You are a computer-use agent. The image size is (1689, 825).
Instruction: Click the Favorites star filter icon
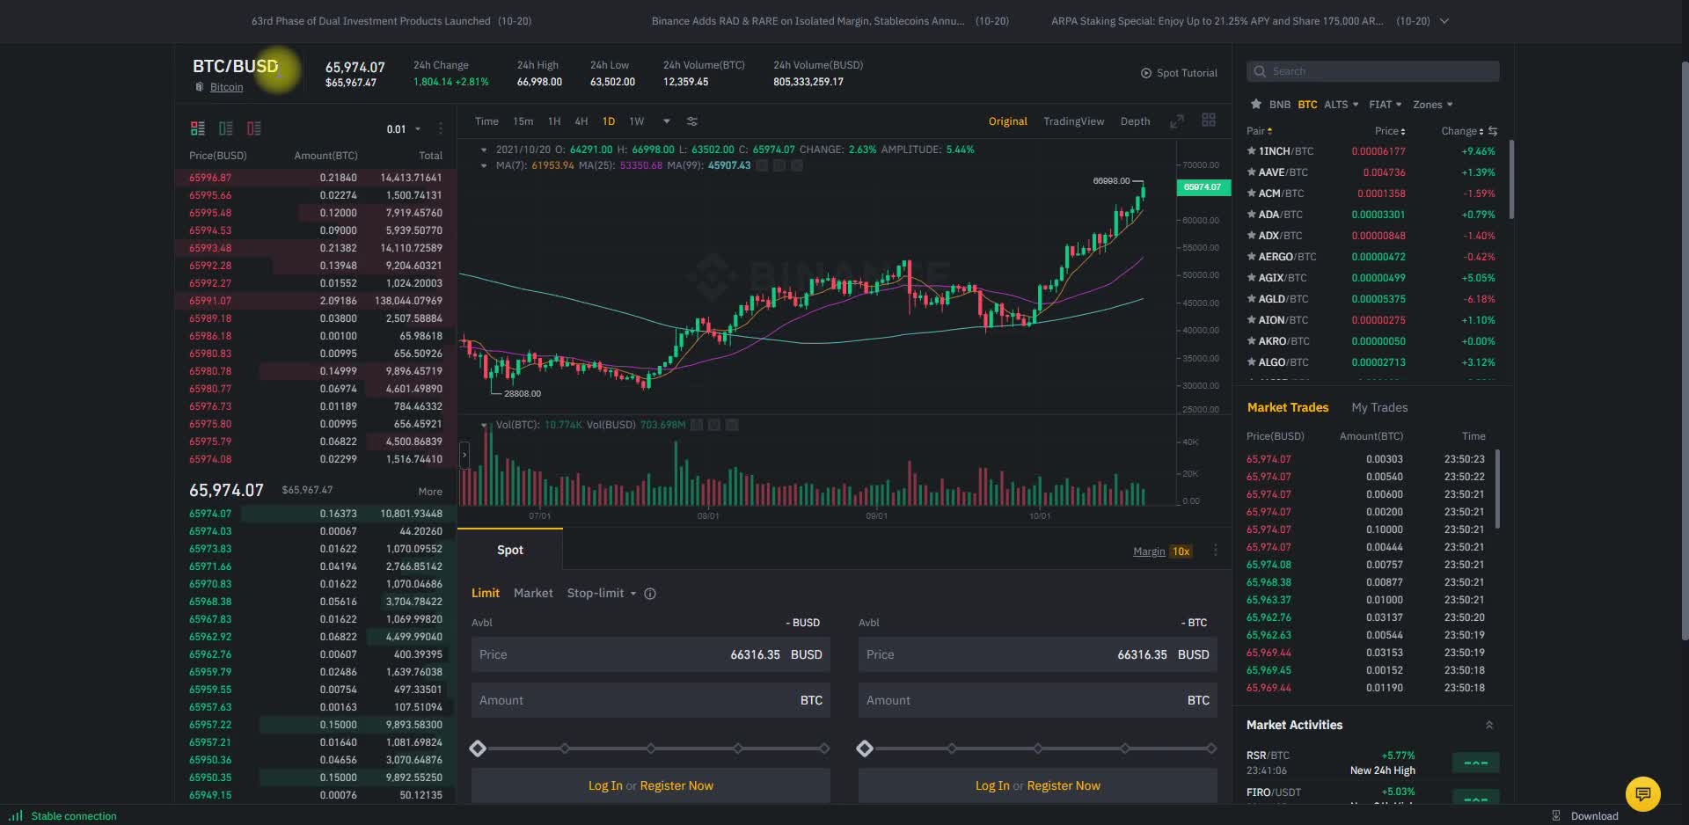(1255, 105)
